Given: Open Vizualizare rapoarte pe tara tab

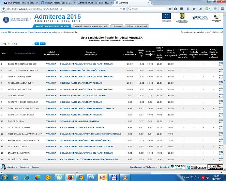Looking at the screenshot, I should pos(91,26).
